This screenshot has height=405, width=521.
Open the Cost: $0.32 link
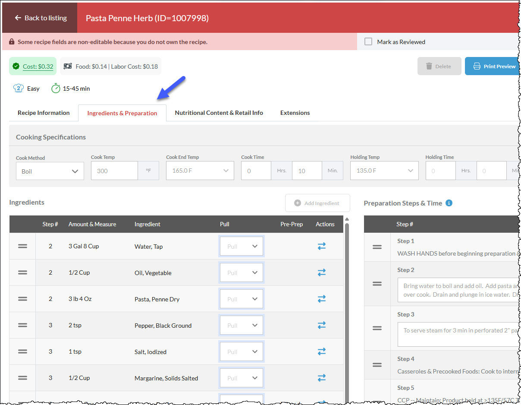(x=38, y=66)
